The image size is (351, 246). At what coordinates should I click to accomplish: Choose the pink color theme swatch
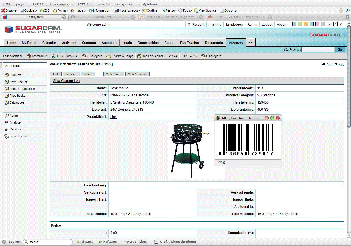point(317,24)
